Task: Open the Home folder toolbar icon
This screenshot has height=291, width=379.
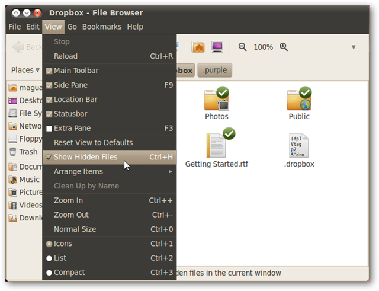Action: [198, 47]
